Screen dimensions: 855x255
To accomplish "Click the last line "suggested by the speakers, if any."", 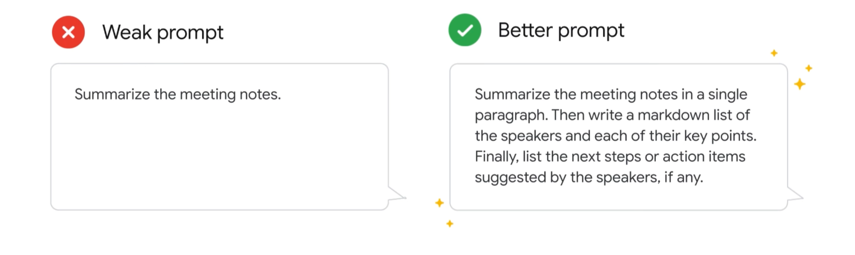I will pyautogui.click(x=589, y=177).
